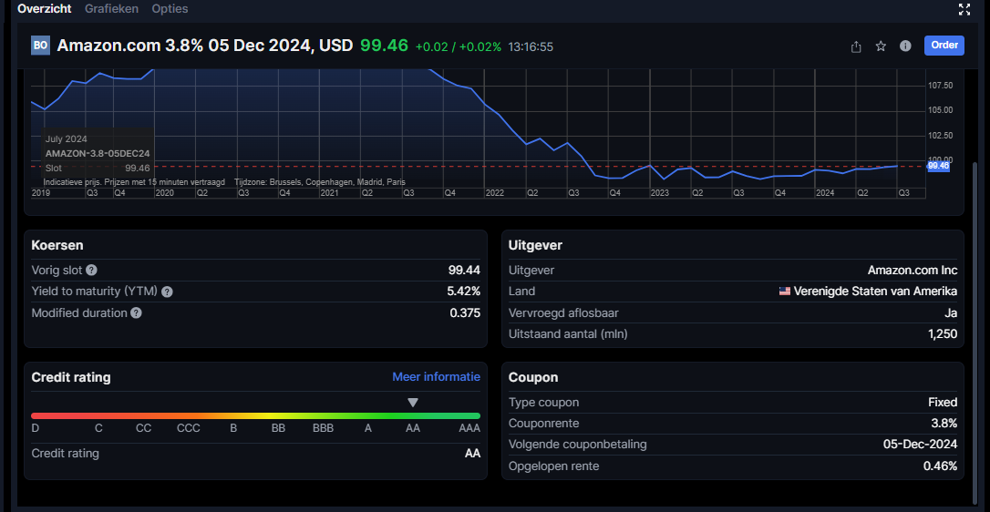The height and width of the screenshot is (512, 990).
Task: Open help icon next to Yield to maturity
Action: 167,292
